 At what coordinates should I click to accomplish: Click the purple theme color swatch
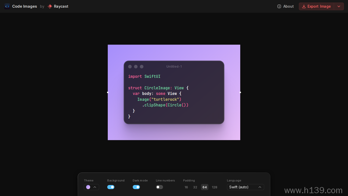tap(88, 187)
